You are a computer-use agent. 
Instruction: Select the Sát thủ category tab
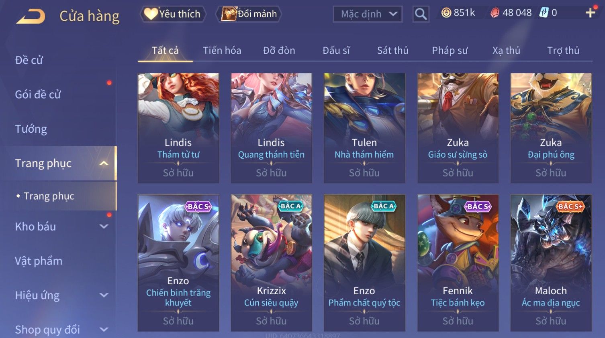(392, 51)
